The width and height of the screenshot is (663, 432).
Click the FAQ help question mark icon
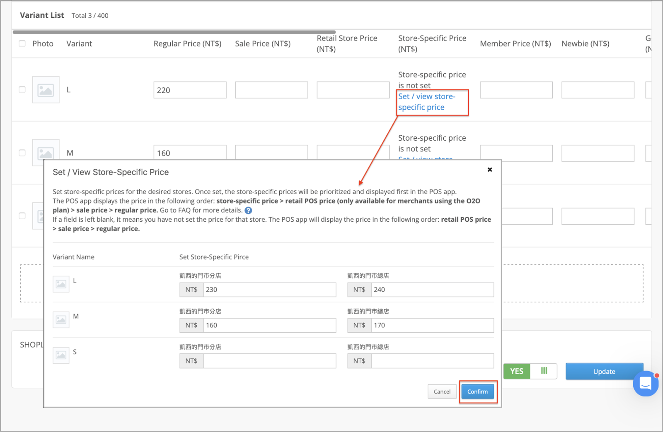coord(248,210)
